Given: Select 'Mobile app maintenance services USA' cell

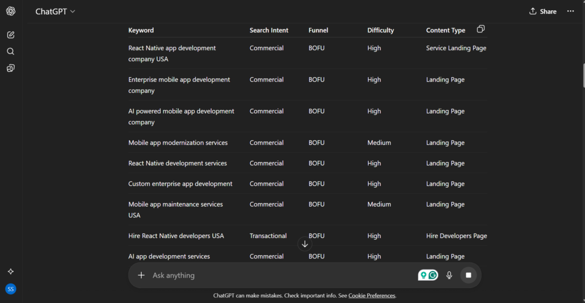Looking at the screenshot, I should point(176,209).
